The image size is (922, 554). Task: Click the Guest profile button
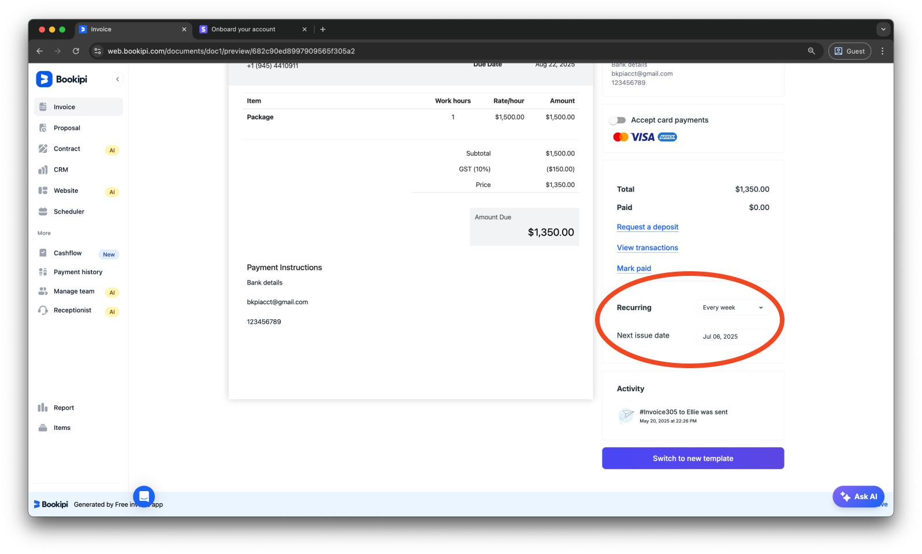click(x=849, y=51)
